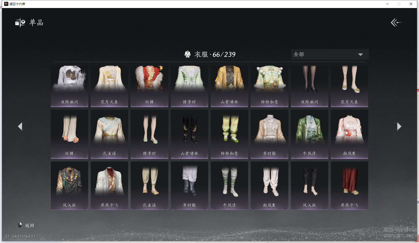Go to next page with the right arrow

click(x=399, y=126)
